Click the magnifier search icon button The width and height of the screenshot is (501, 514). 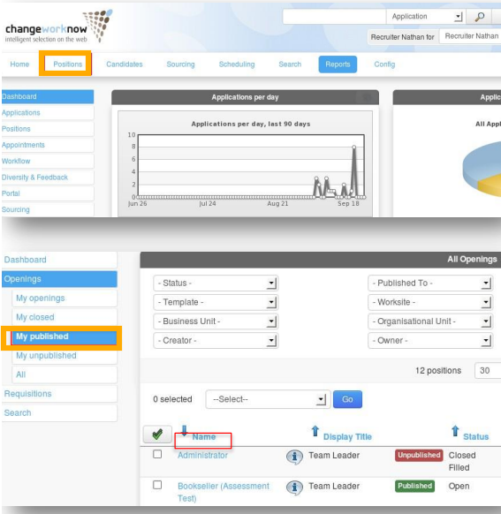(480, 17)
